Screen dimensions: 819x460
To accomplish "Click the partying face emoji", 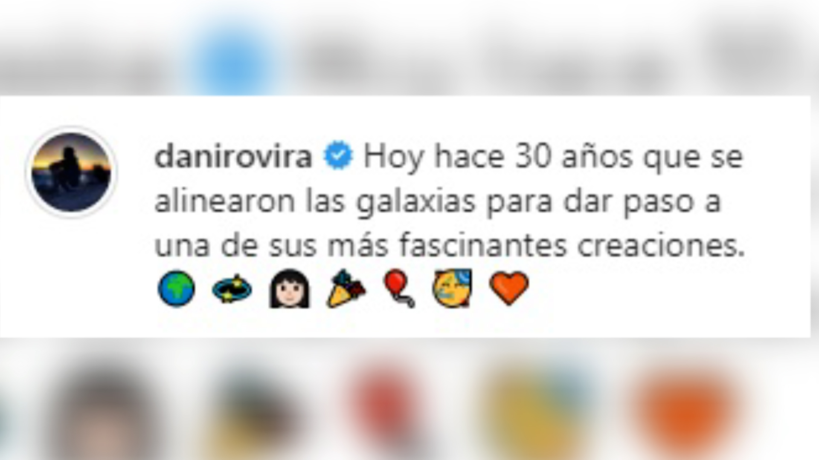I will pyautogui.click(x=452, y=288).
